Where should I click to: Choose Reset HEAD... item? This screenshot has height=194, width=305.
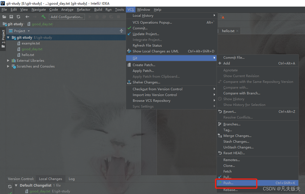(x=258, y=153)
